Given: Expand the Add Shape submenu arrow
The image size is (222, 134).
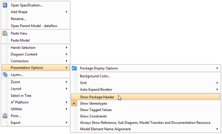Looking at the screenshot, I should tap(66, 12).
